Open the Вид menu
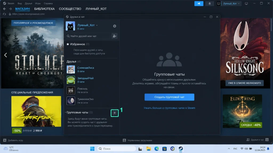 click(x=20, y=3)
